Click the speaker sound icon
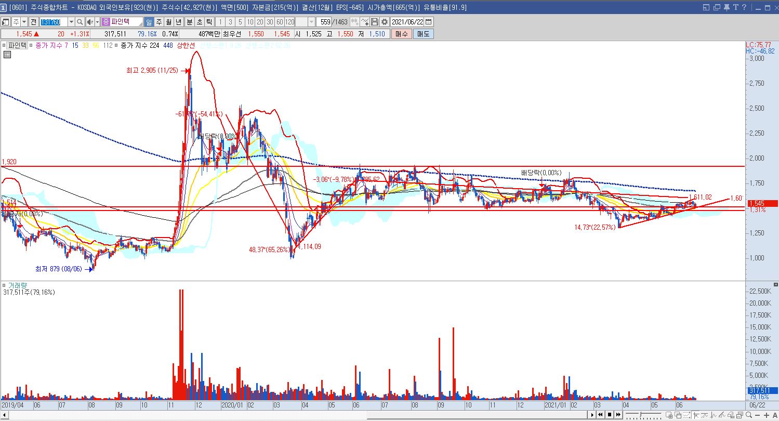The image size is (779, 421). (90, 22)
